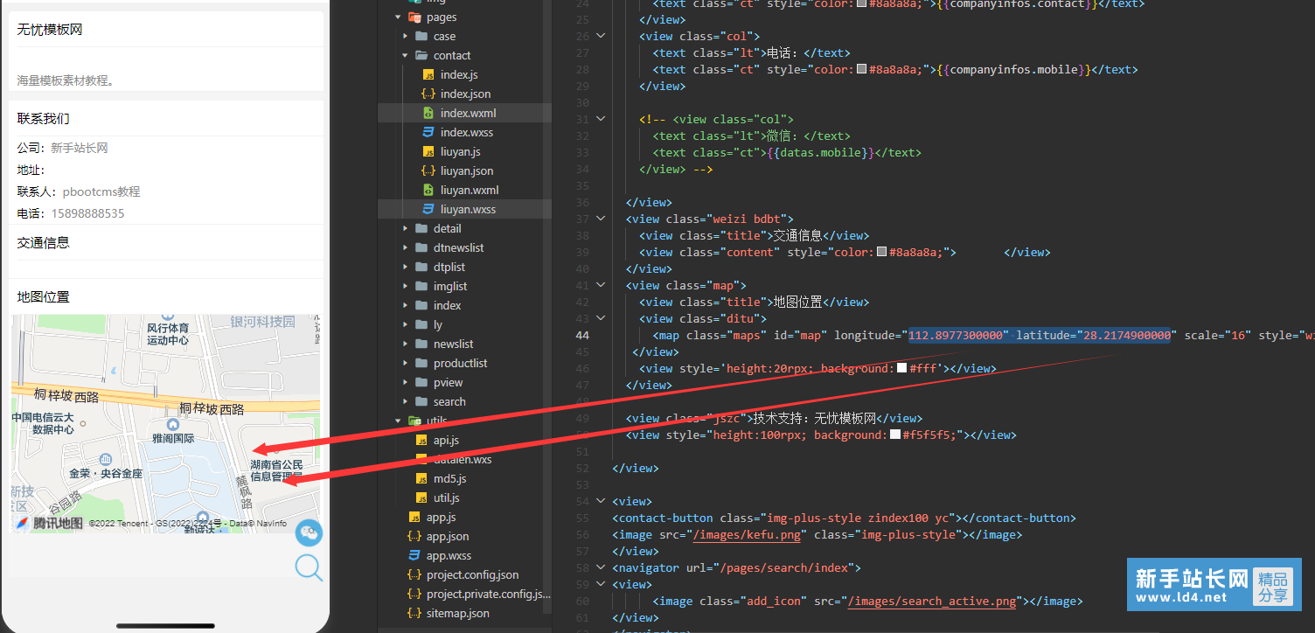This screenshot has width=1315, height=633.
Task: Collapse the contact folder
Action: [406, 55]
